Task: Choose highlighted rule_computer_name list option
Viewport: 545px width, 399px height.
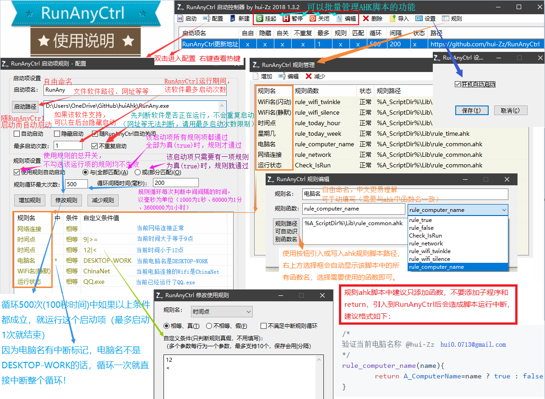Action: [458, 267]
